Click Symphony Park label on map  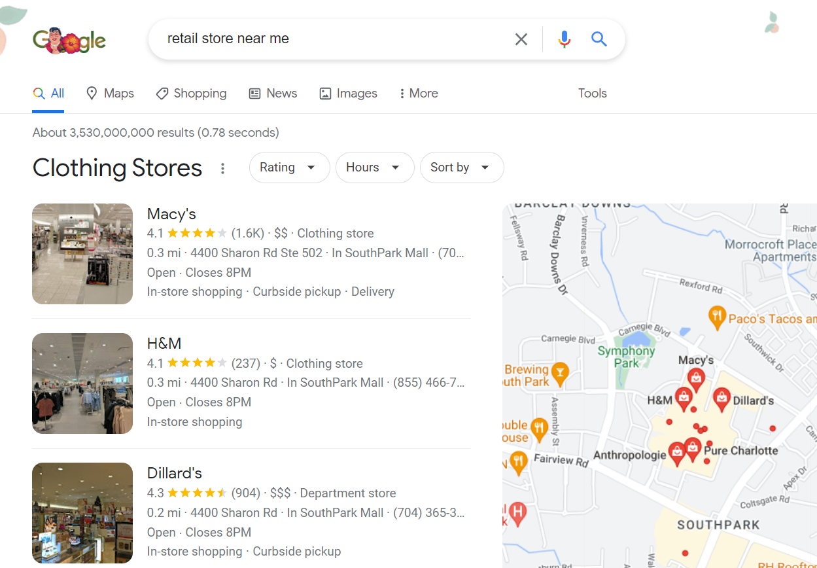click(626, 357)
